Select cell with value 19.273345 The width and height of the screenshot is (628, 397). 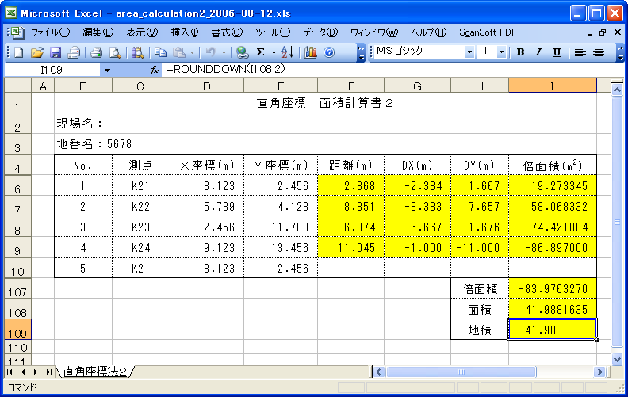(553, 185)
